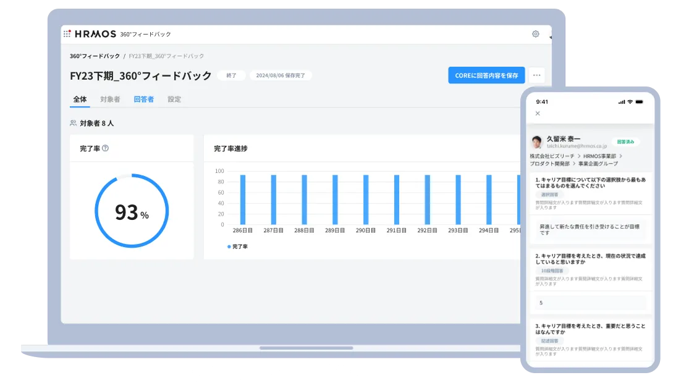Switch to the 回答者 tab
681x383 pixels.
[143, 99]
